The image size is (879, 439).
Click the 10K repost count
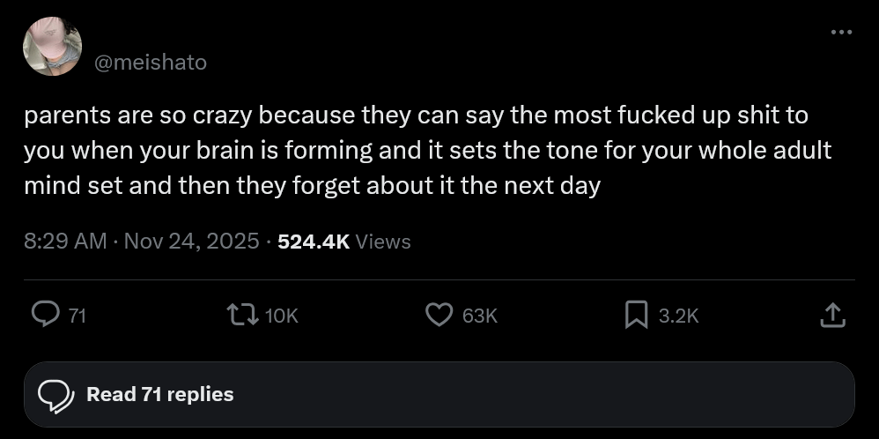[281, 316]
